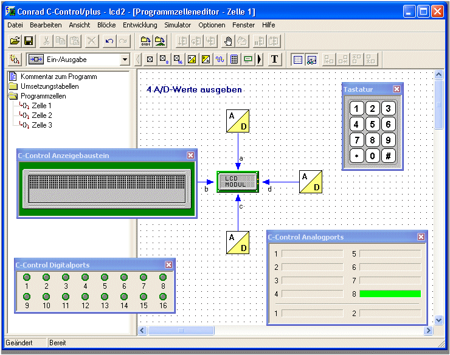
Task: Open the Simulator menu
Action: click(x=178, y=26)
